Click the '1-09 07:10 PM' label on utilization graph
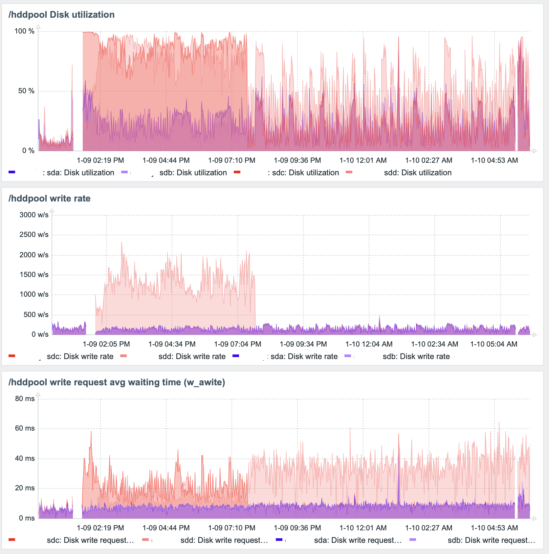This screenshot has width=549, height=554. (x=231, y=160)
